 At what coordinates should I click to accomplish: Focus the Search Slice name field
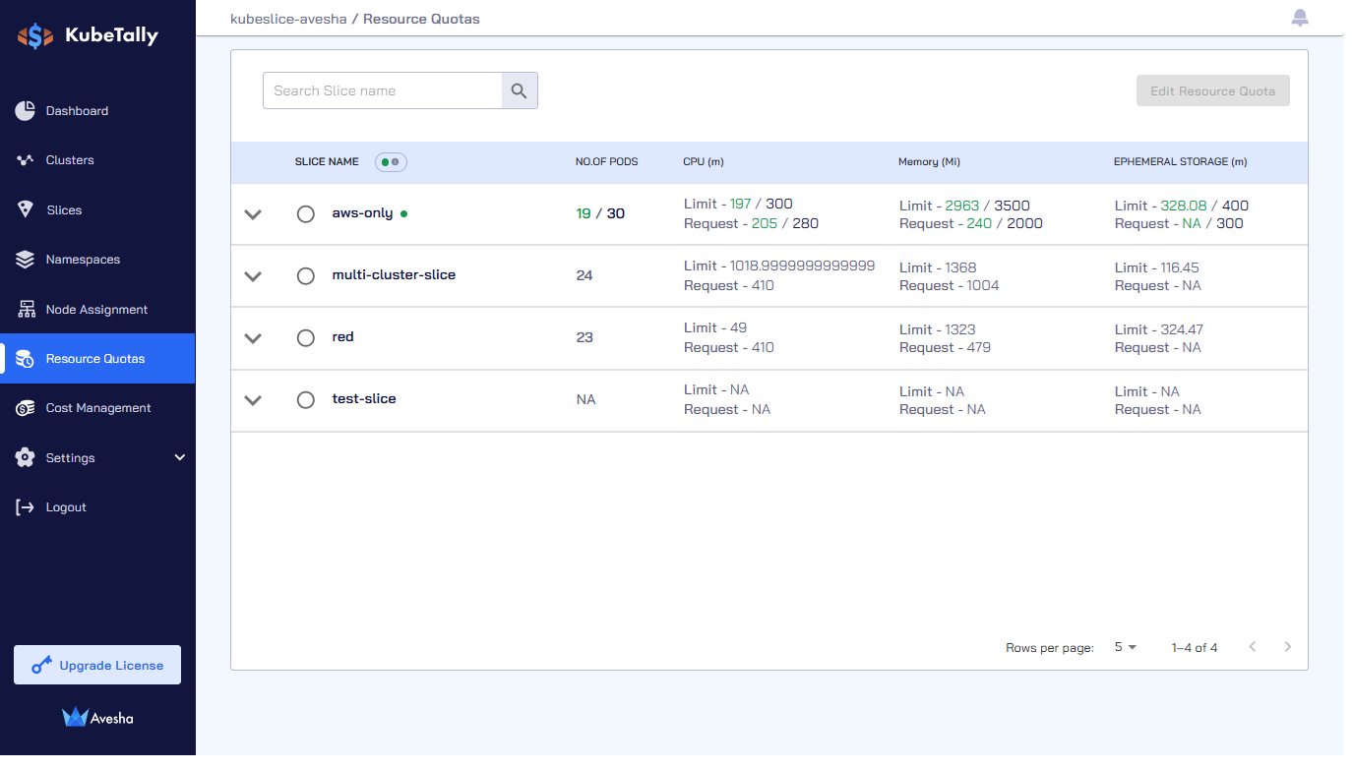pyautogui.click(x=383, y=90)
